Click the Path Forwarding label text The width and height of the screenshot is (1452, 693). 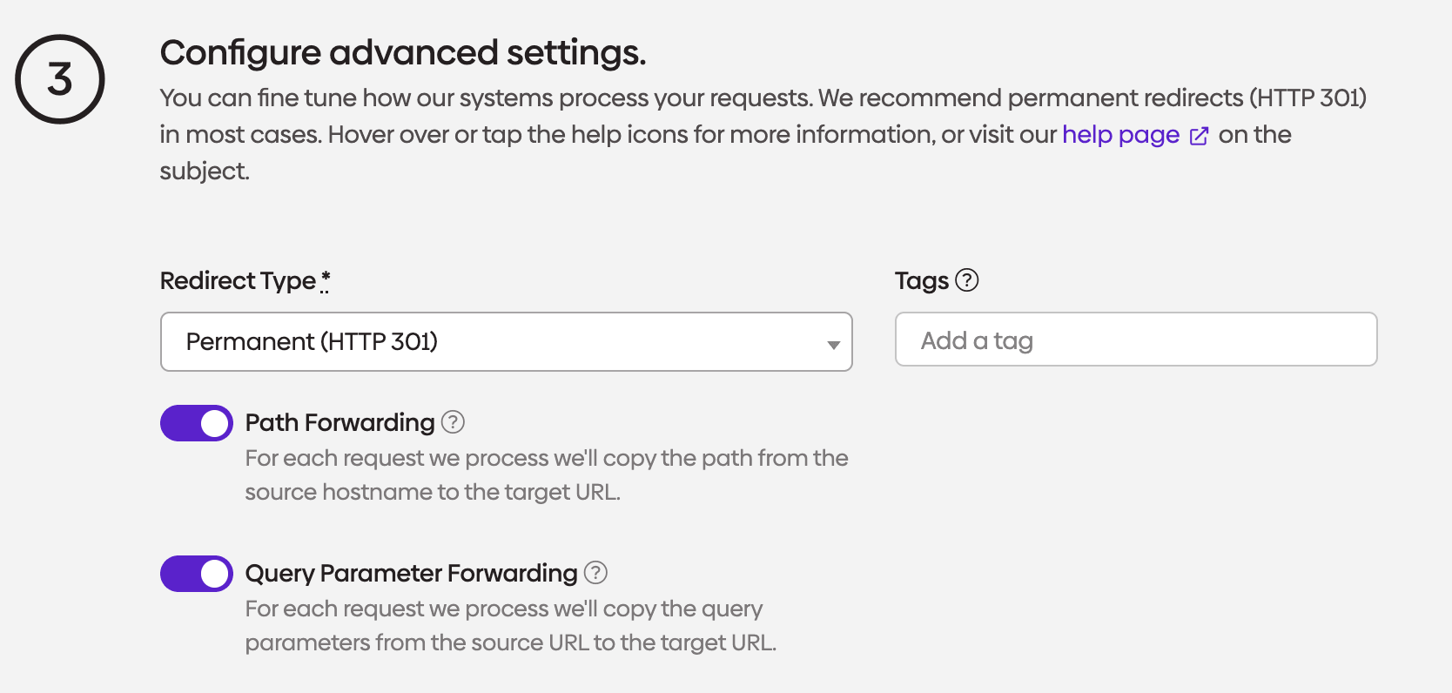[339, 422]
